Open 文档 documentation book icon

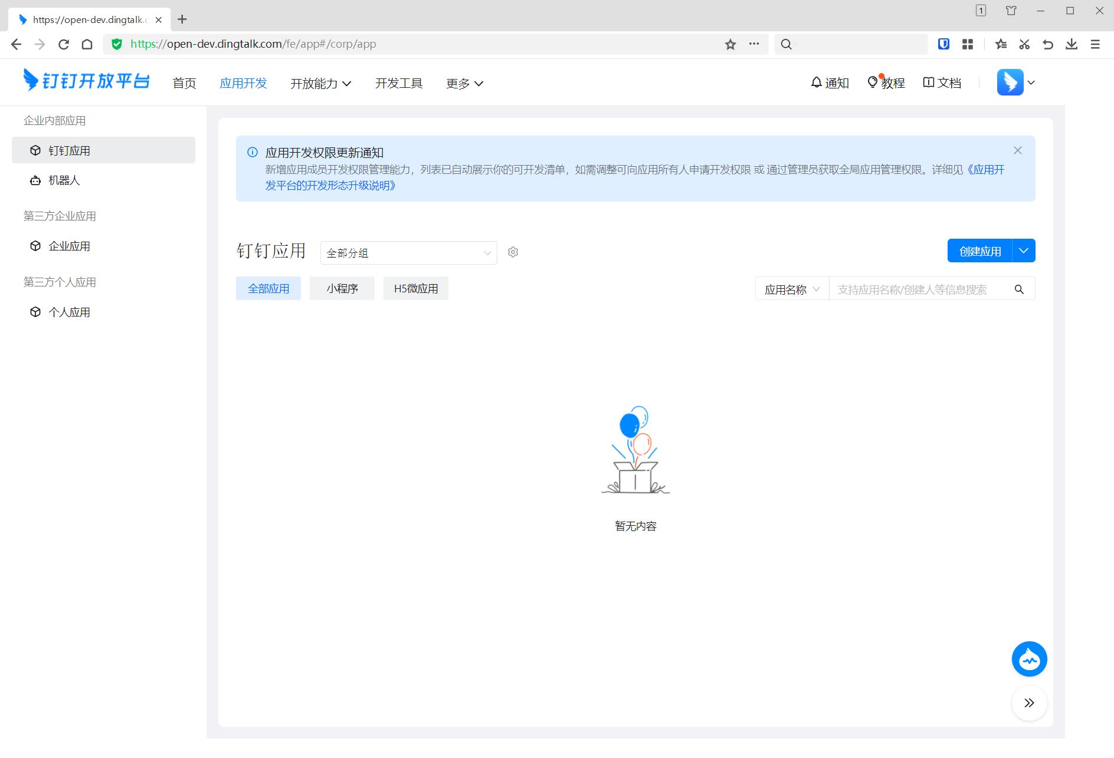pyautogui.click(x=942, y=83)
